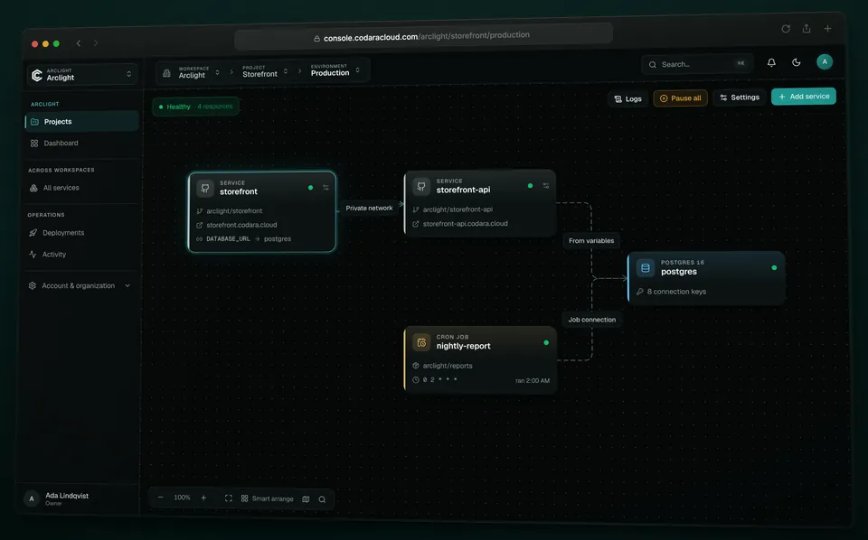This screenshot has height=540, width=868.
Task: Click the postgres status dot
Action: pyautogui.click(x=775, y=268)
